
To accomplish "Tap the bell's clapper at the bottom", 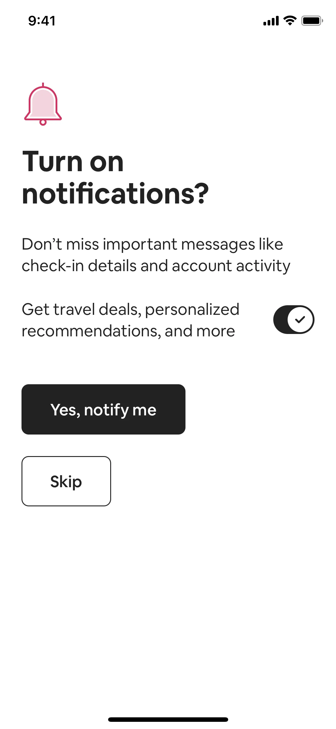I will click(x=43, y=123).
